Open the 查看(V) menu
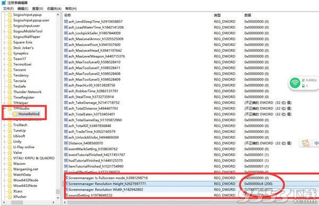This screenshot has height=206, width=319. tap(38, 8)
